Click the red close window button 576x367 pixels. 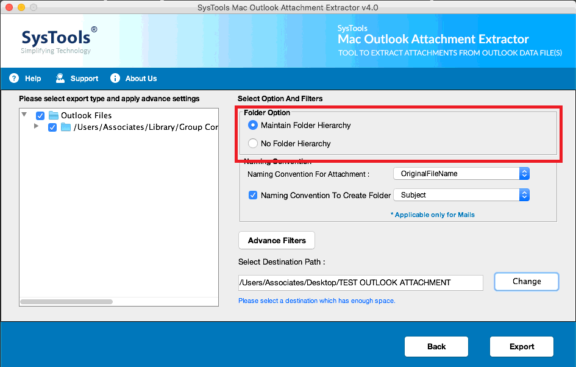click(10, 7)
